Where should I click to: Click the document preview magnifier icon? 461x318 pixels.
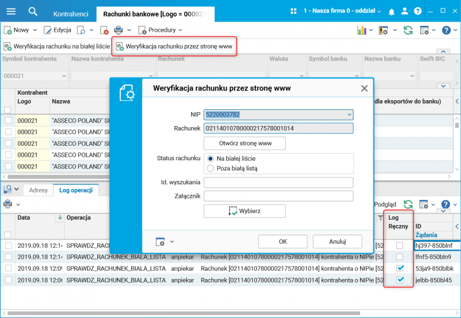[81, 30]
